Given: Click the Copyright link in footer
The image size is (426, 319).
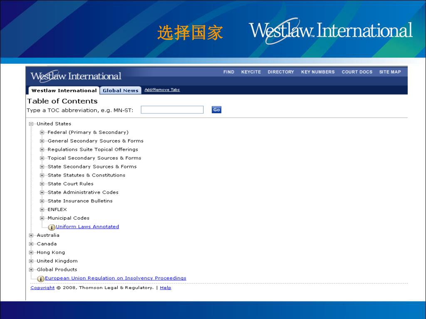Looking at the screenshot, I should tap(42, 288).
